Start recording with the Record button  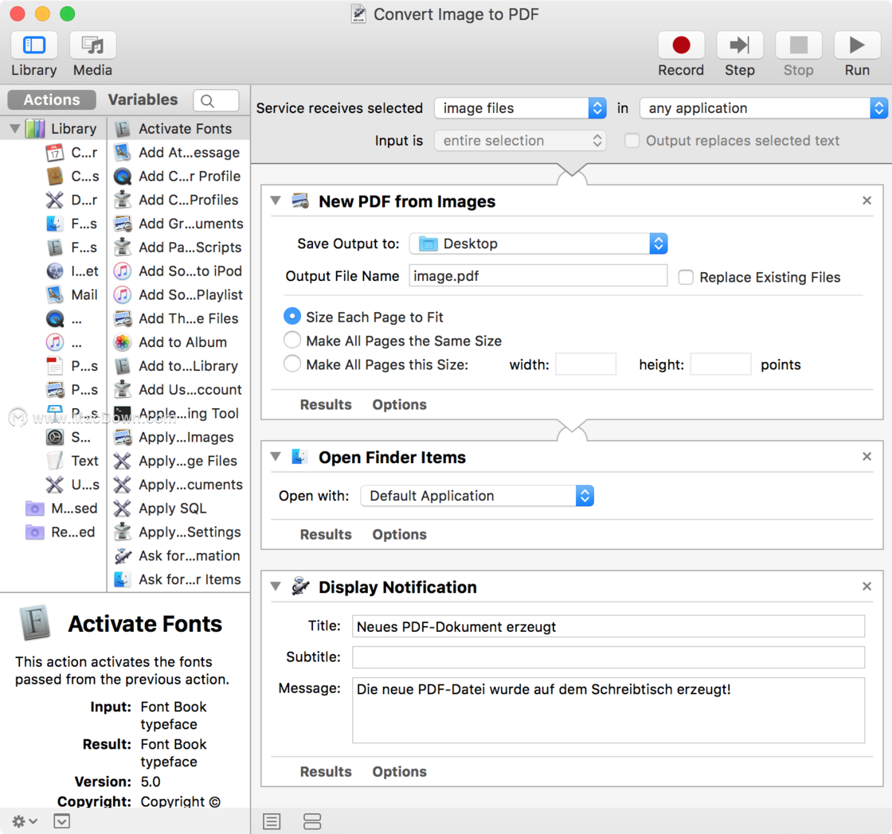pos(681,45)
